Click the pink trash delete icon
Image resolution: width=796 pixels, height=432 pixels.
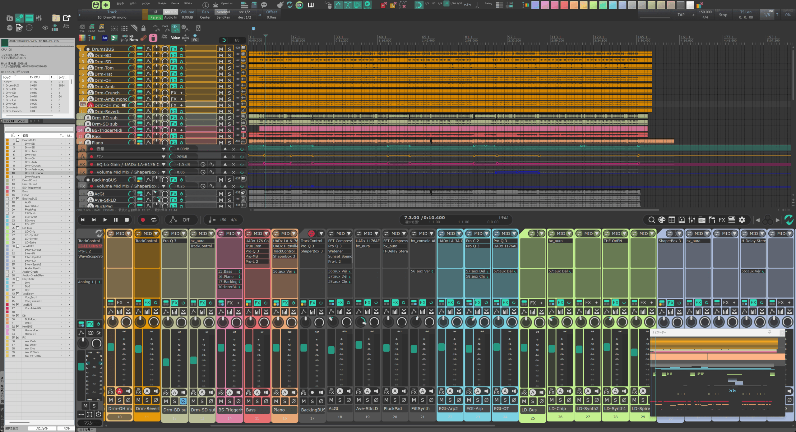(153, 38)
